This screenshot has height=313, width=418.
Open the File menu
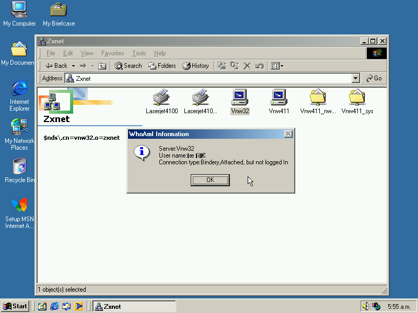point(51,53)
